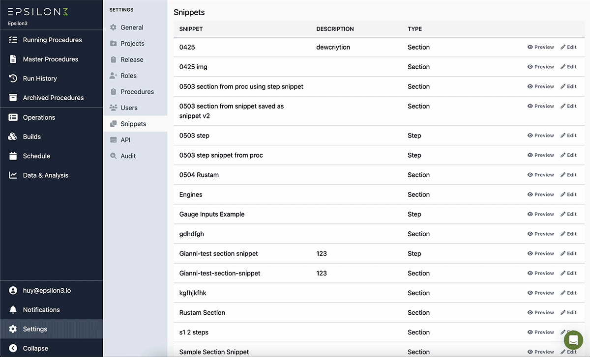
Task: Preview the Rustam Section snippet
Action: [540, 312]
